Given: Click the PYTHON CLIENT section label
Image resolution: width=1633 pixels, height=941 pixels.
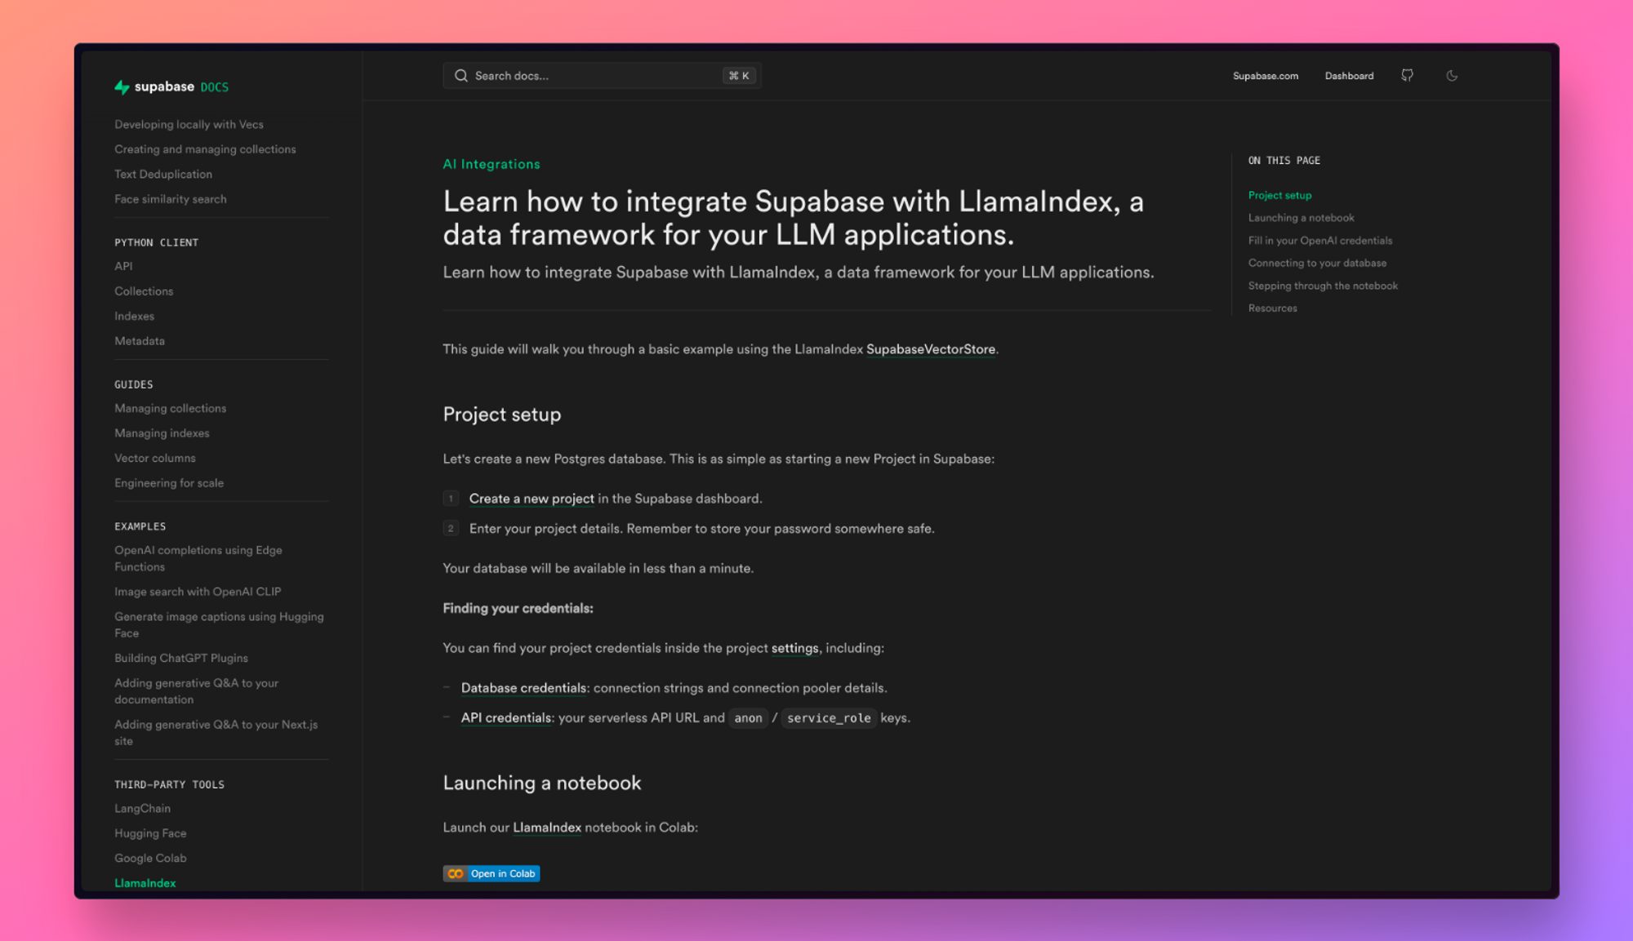Looking at the screenshot, I should tap(157, 243).
